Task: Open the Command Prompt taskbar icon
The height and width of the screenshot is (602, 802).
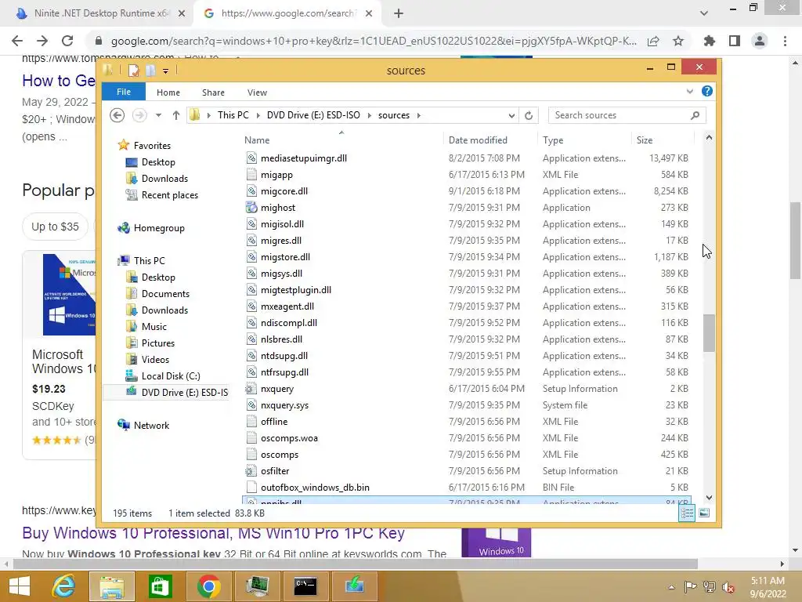Action: pyautogui.click(x=305, y=586)
